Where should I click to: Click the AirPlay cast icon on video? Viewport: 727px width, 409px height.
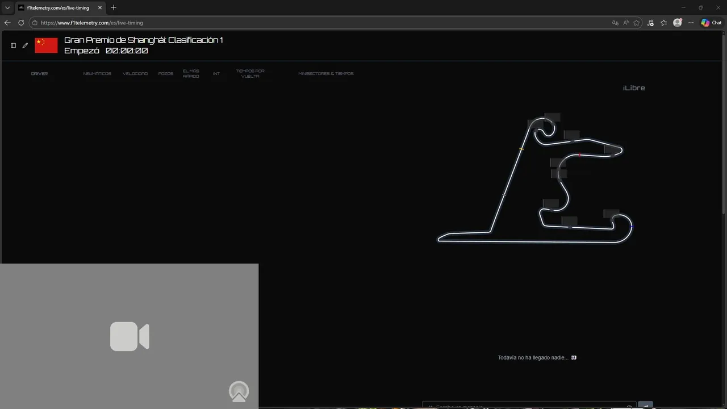tap(239, 391)
